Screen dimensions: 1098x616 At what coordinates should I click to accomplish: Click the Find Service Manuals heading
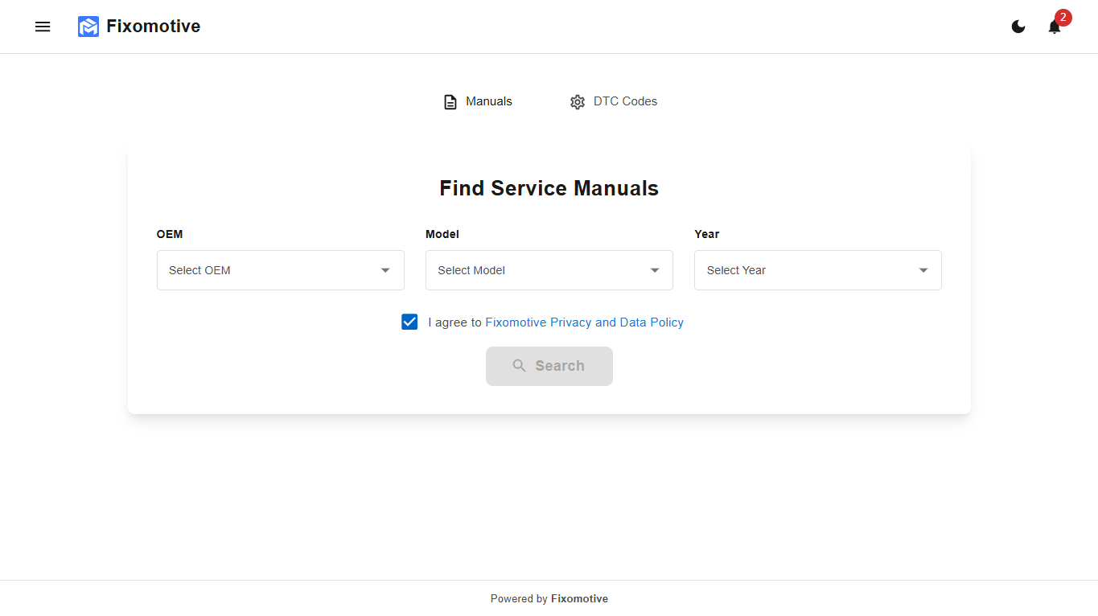pyautogui.click(x=549, y=187)
